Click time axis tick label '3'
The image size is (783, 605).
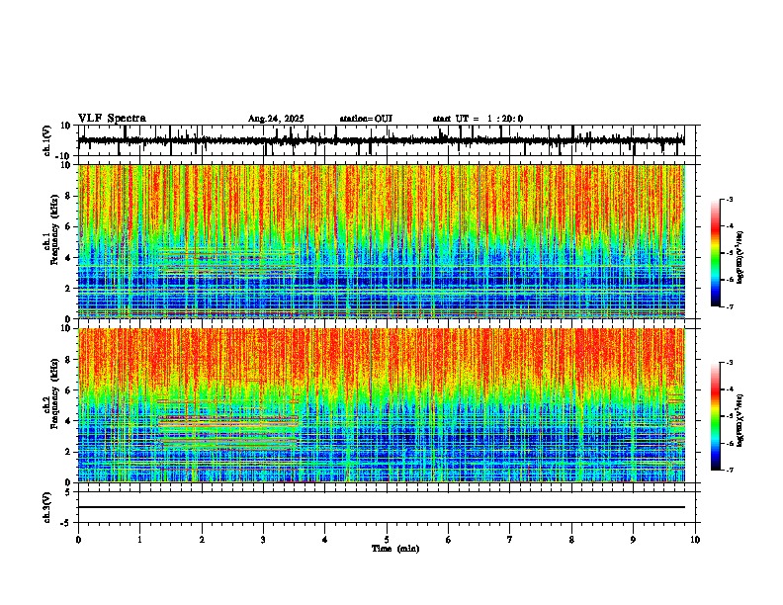[x=263, y=540]
